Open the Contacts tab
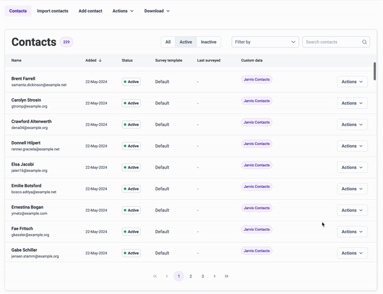The width and height of the screenshot is (383, 294). tap(18, 11)
